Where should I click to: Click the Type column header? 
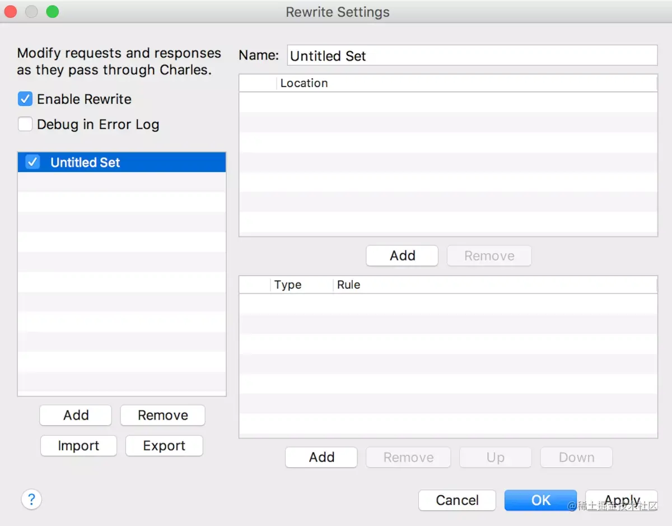tap(302, 285)
